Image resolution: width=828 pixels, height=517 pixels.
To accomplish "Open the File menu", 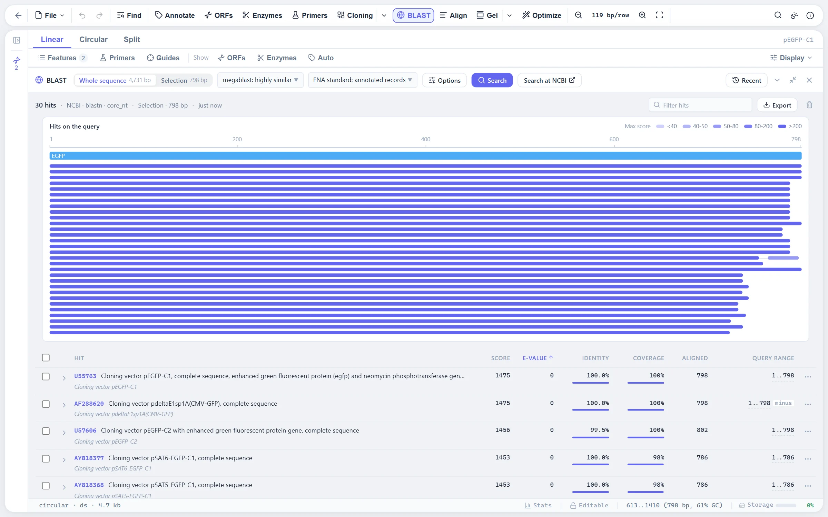I will (50, 15).
